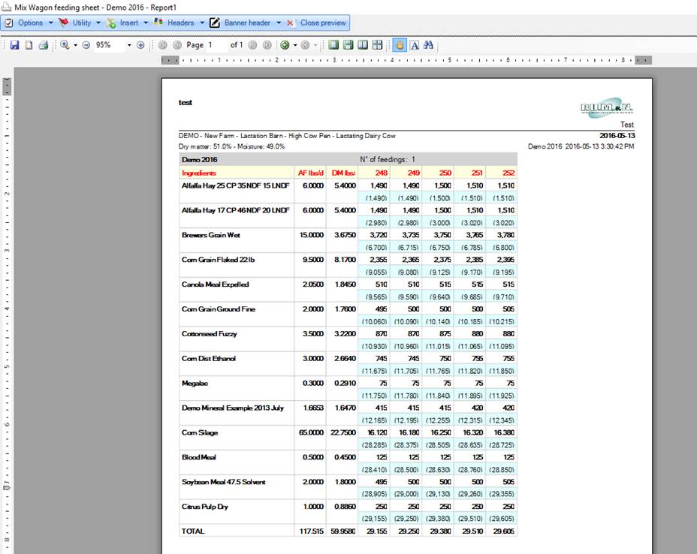The height and width of the screenshot is (554, 697).
Task: Click the right margin marker on horizontal ruler
Action: pyautogui.click(x=643, y=60)
